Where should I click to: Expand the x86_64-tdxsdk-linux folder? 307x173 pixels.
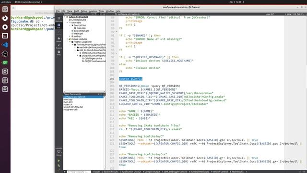(75, 50)
